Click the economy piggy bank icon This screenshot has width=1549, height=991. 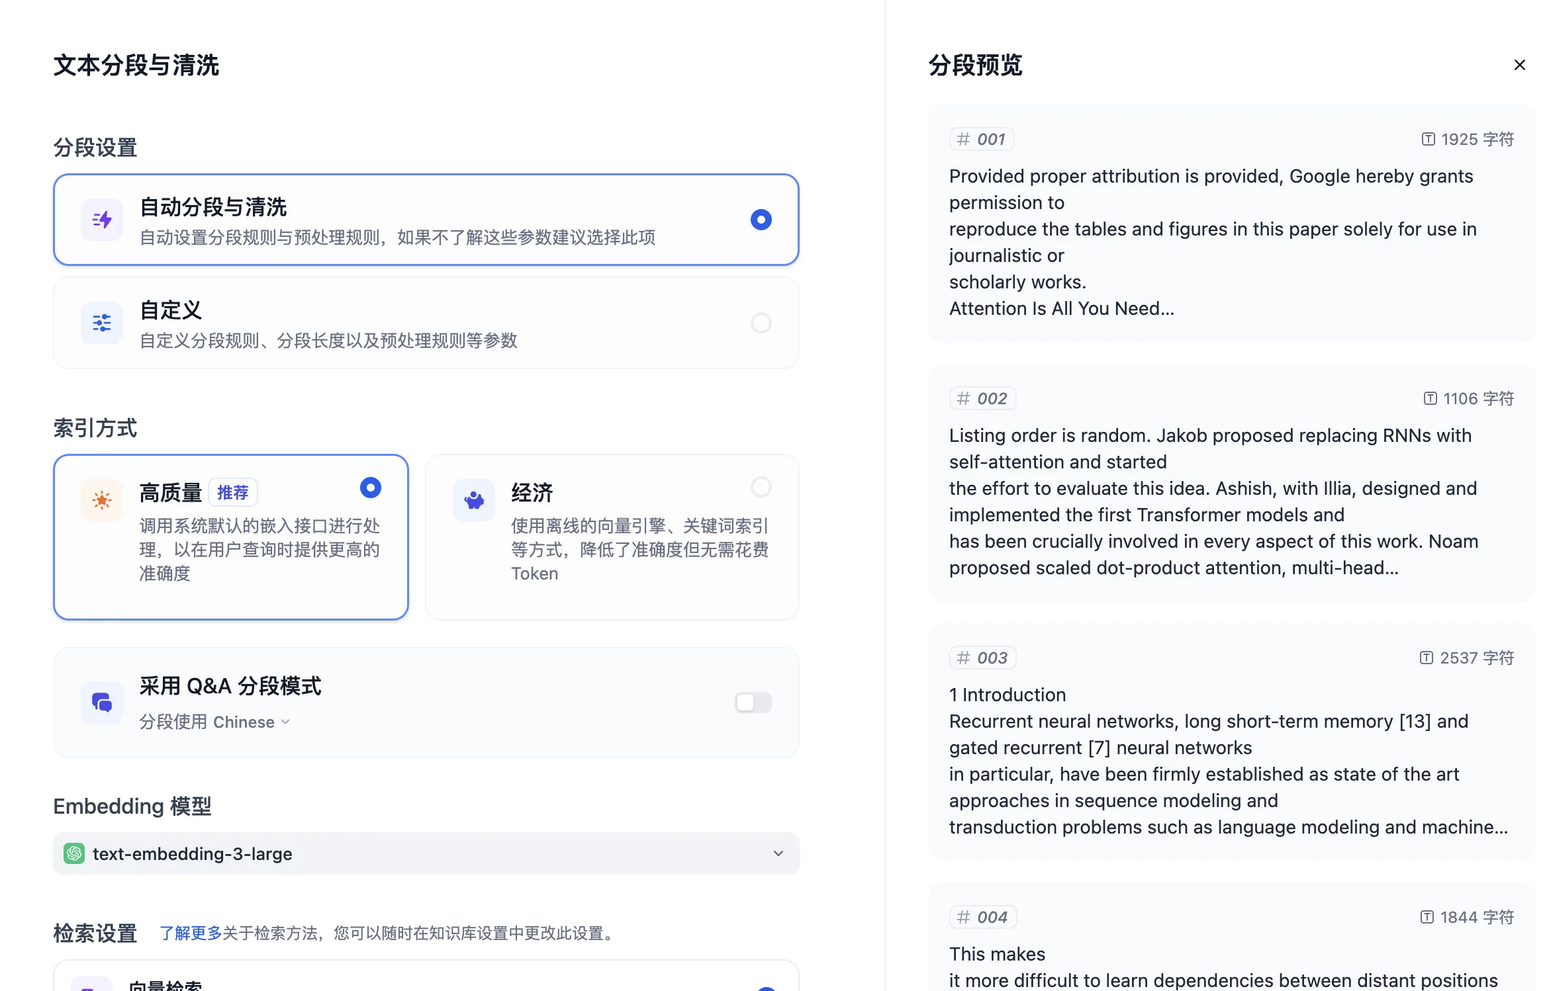pyautogui.click(x=474, y=500)
